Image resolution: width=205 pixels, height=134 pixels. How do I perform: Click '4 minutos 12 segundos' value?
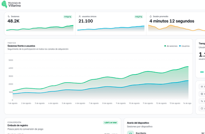172,21
